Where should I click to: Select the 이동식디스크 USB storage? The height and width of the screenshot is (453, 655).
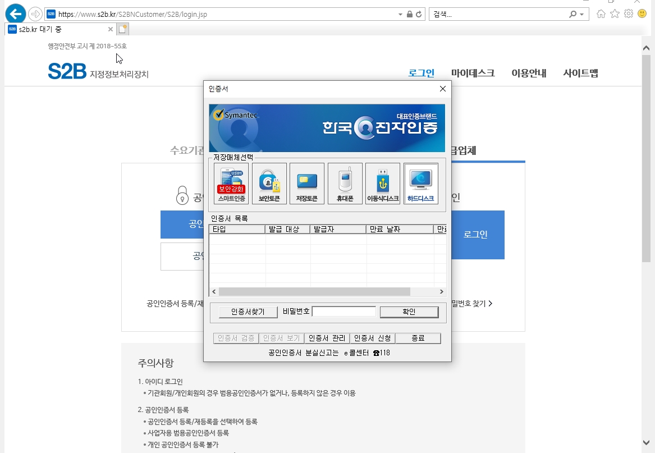383,184
